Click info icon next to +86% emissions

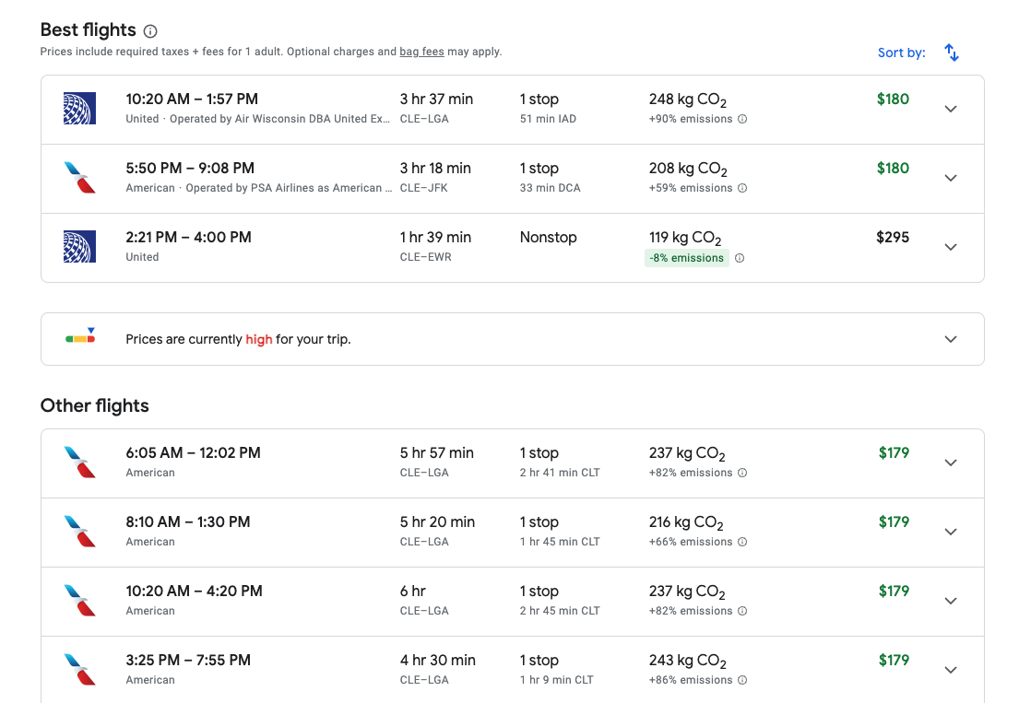(x=742, y=680)
